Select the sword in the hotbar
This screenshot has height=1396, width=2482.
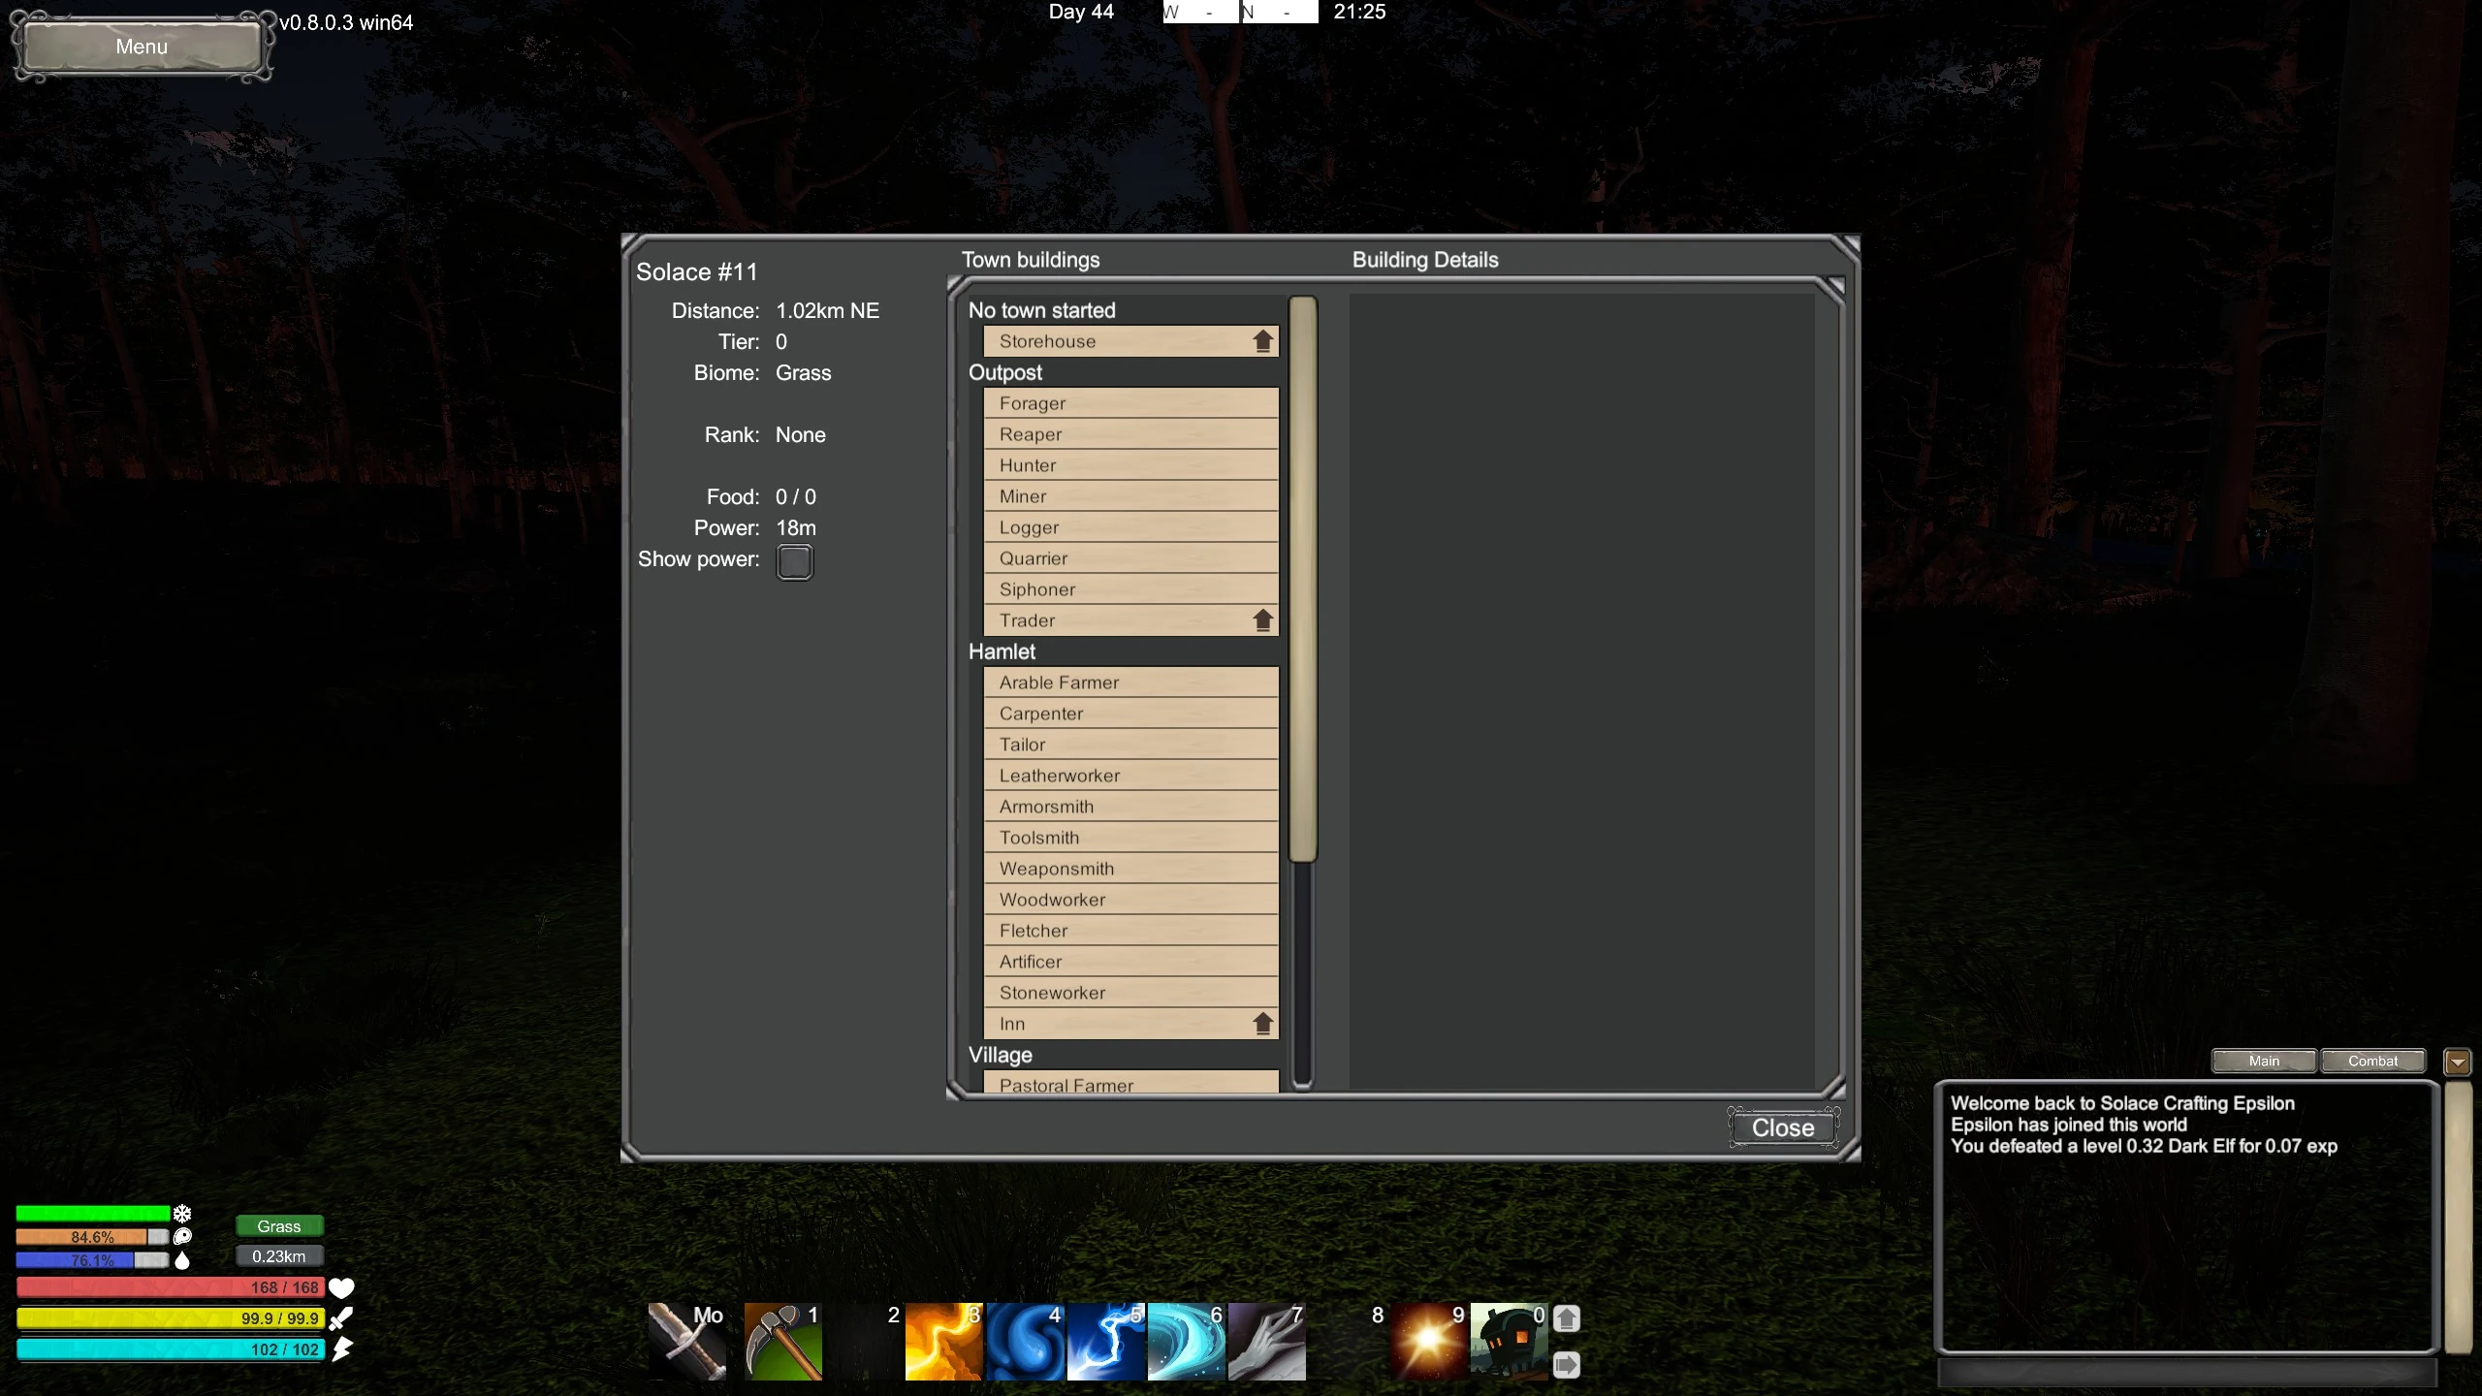click(686, 1341)
